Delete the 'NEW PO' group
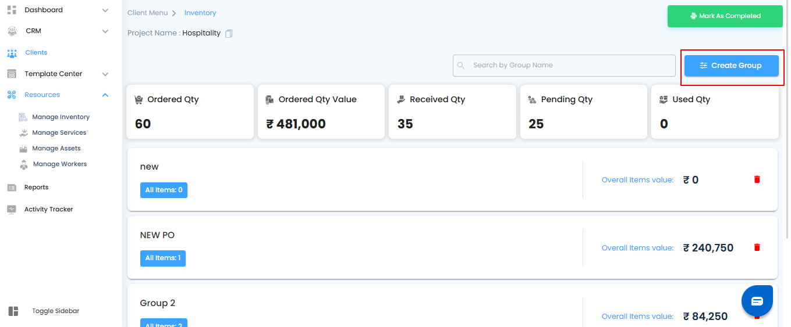 [757, 247]
